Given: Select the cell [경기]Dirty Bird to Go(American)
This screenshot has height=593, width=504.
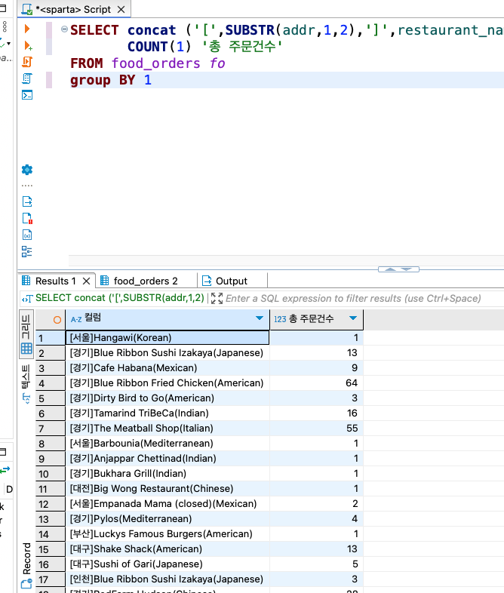Looking at the screenshot, I should [167, 398].
